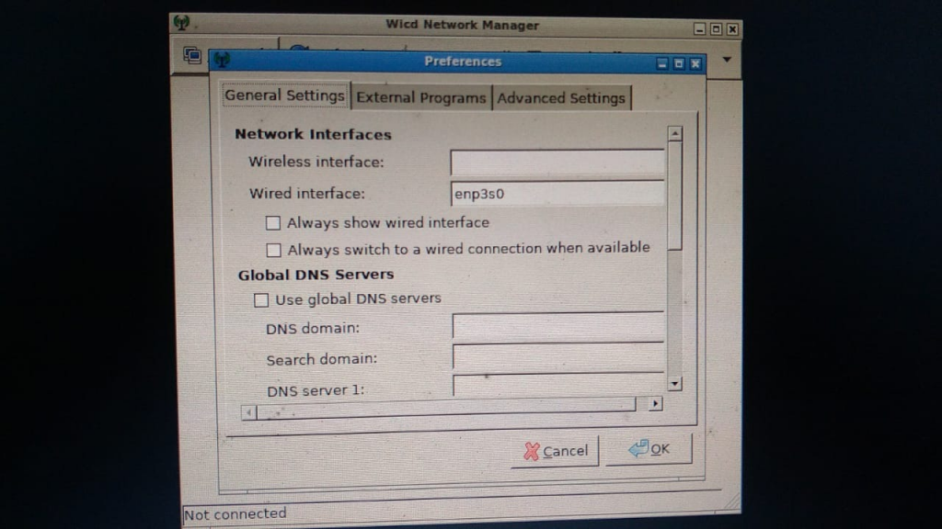
Task: Click the horizontal scrollbar right arrow
Action: [x=655, y=404]
